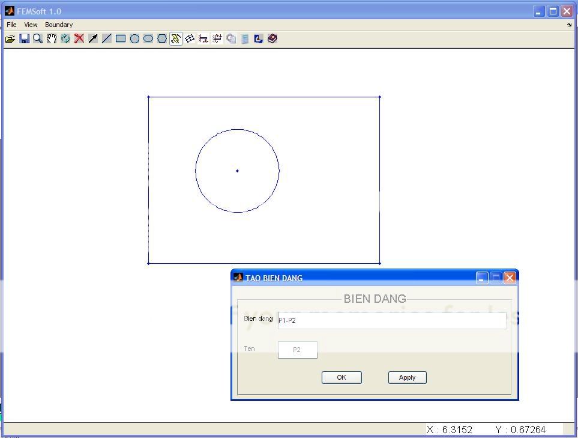
Task: Select the hand pan tool
Action: coord(52,39)
